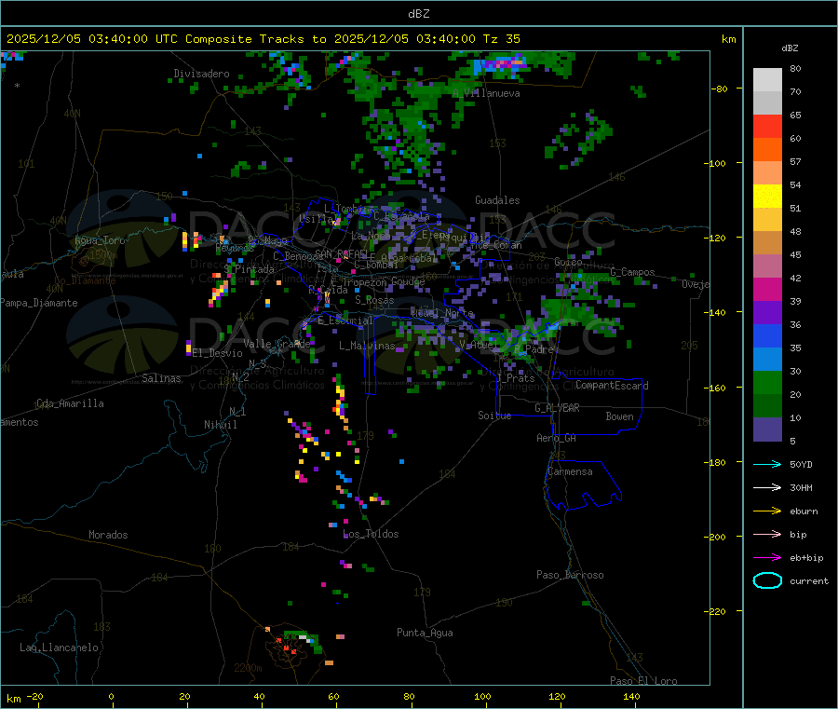Click the G_Campos label

[632, 272]
